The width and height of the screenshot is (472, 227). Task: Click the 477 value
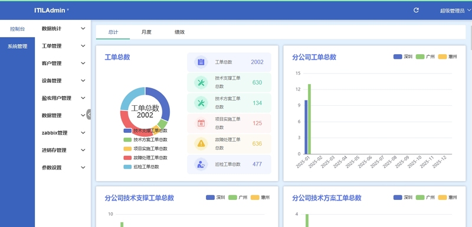[x=257, y=164]
